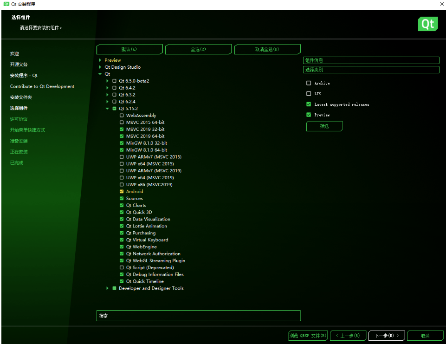446x344 pixels.
Task: Uncheck Qt Data Visualization checkbox
Action: coord(122,219)
